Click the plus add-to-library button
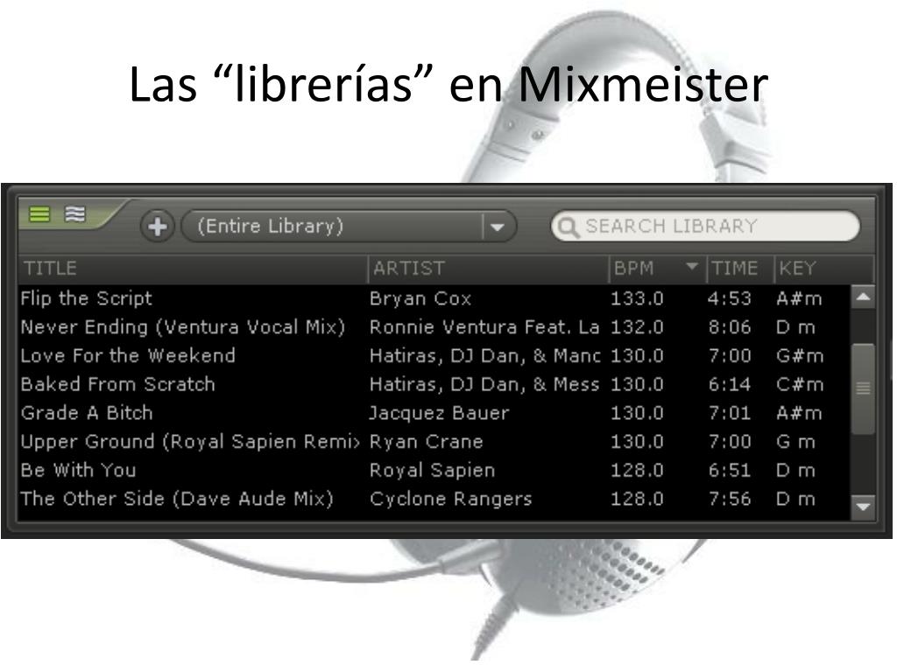Viewport: 897px width, 672px height. pos(158,227)
